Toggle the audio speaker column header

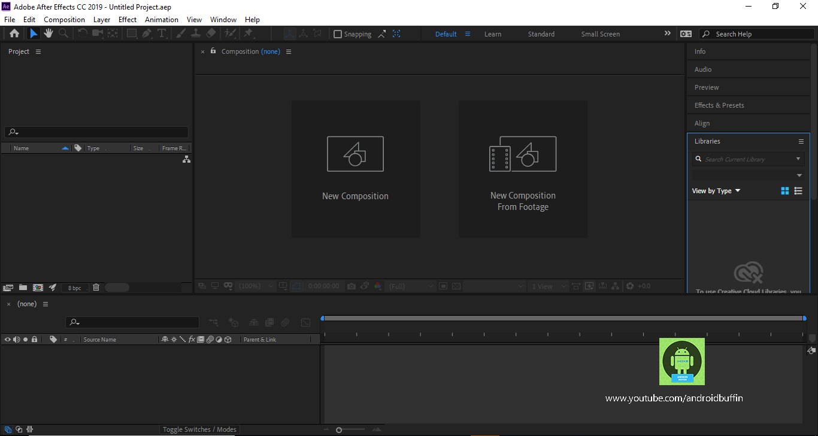tap(16, 339)
